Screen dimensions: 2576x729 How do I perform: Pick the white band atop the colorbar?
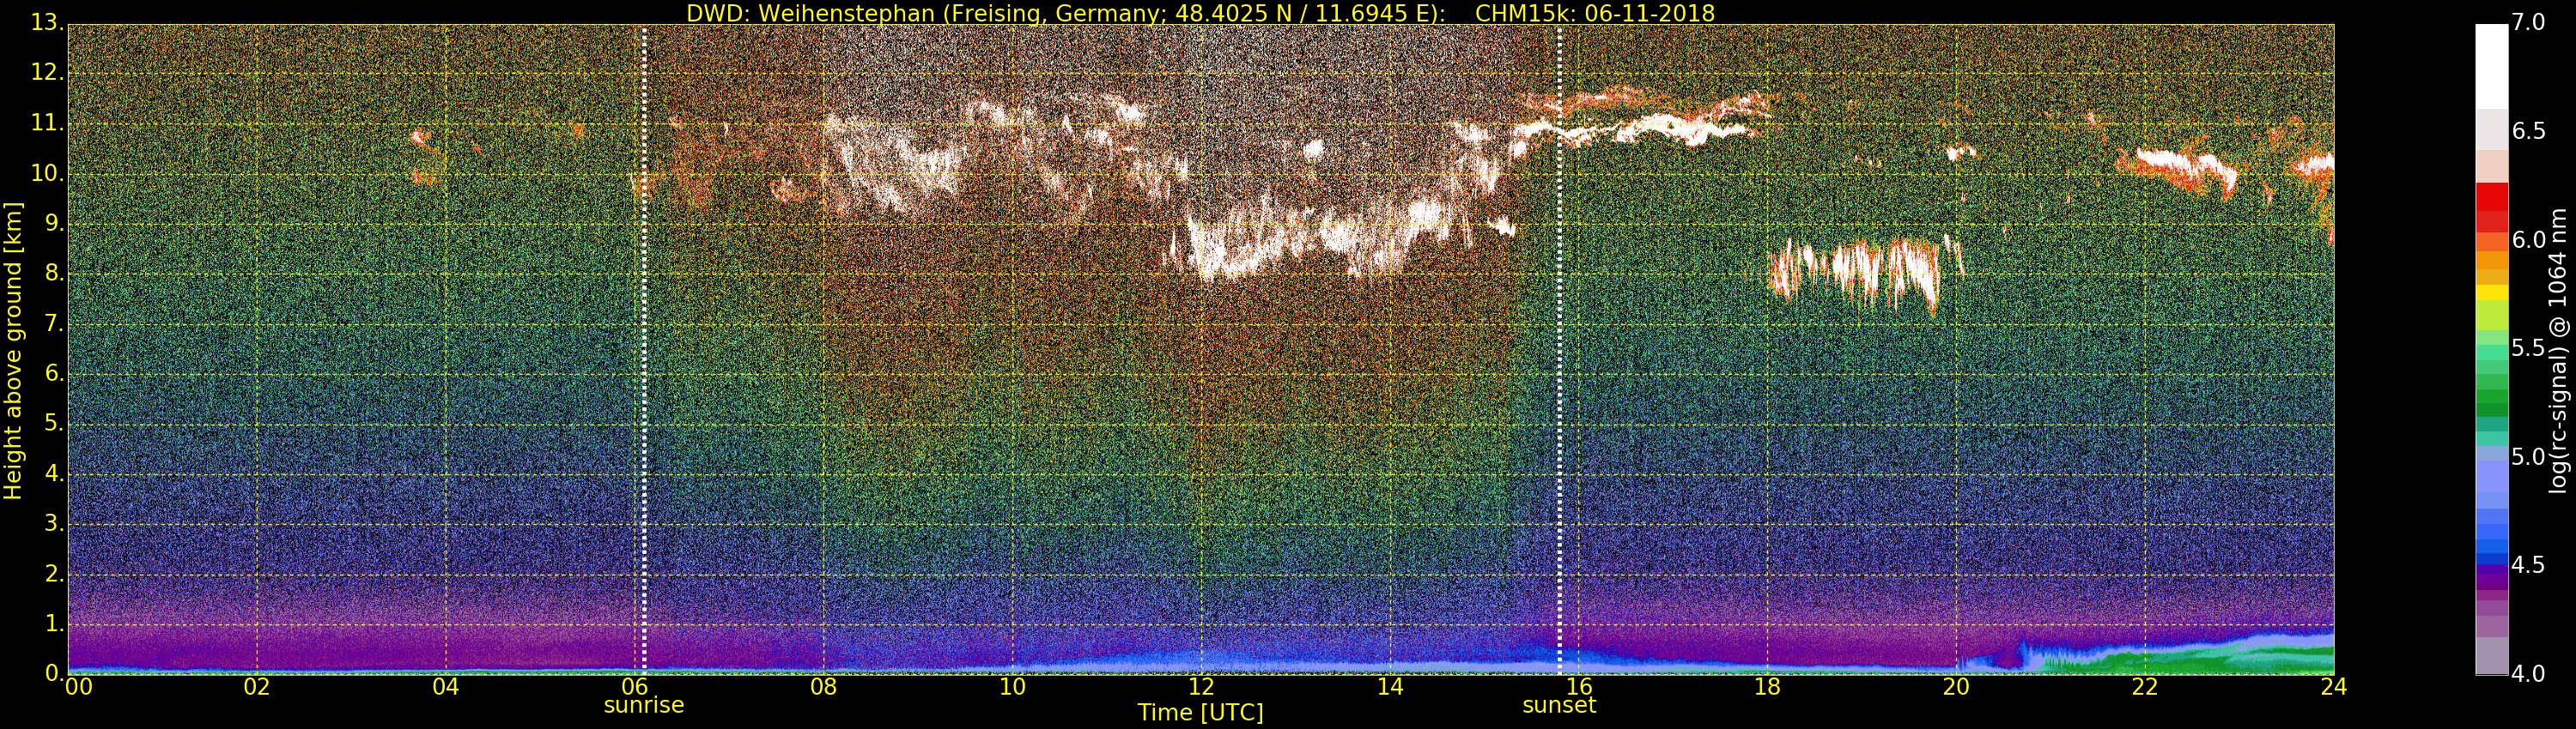2491,66
